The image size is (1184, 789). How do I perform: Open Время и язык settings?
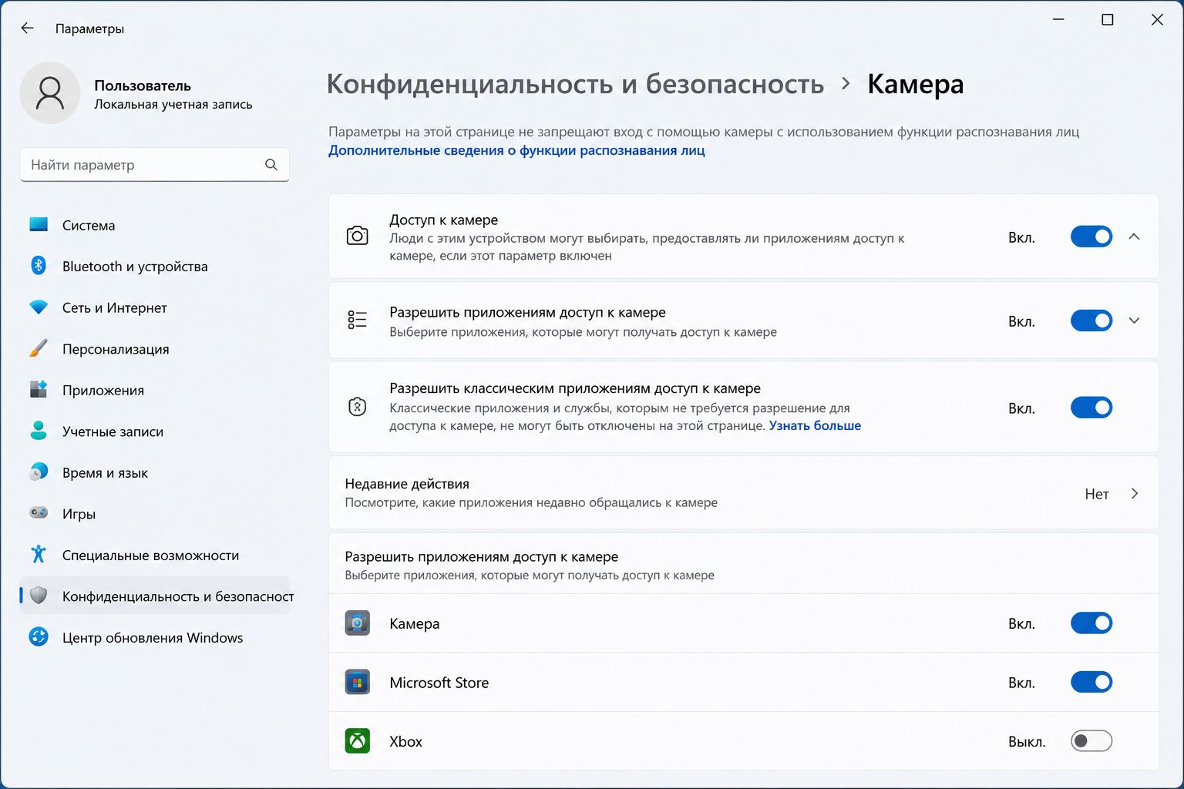[x=154, y=472]
